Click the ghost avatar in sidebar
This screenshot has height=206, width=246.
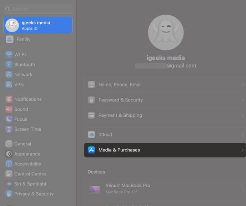[12, 25]
